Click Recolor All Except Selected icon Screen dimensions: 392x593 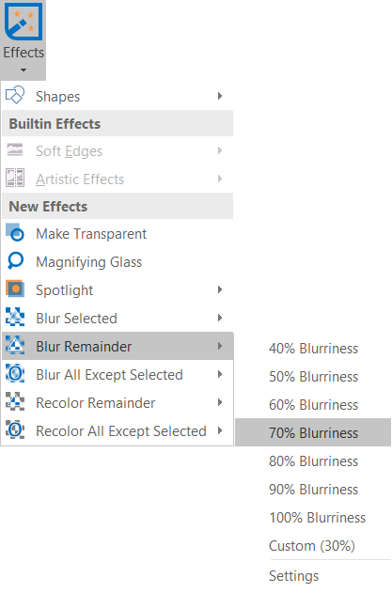pyautogui.click(x=15, y=430)
